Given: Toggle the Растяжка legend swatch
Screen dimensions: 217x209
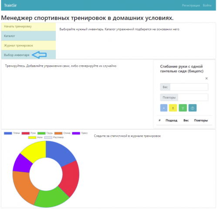Looking at the screenshot, I should click(48, 138).
